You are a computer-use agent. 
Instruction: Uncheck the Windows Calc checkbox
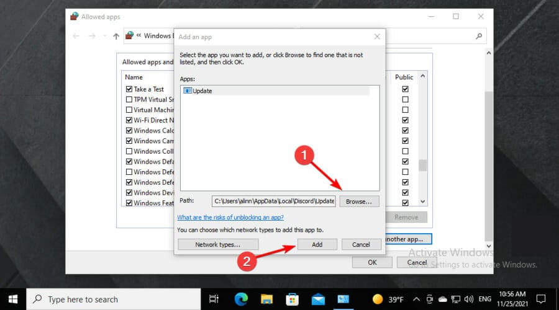point(129,130)
